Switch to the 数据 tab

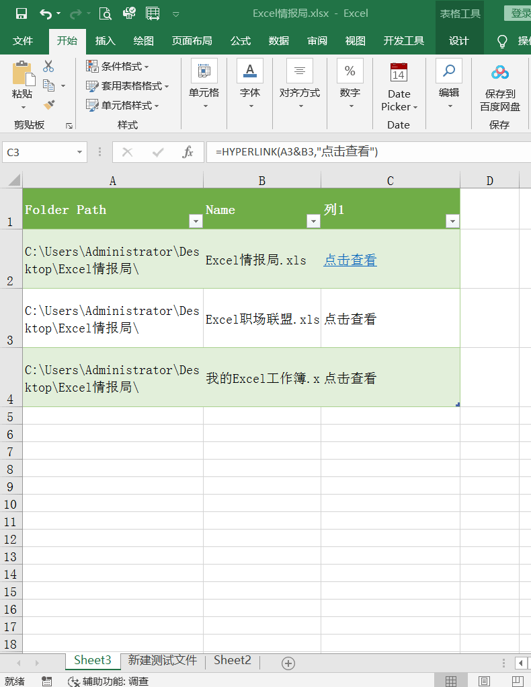[x=279, y=41]
